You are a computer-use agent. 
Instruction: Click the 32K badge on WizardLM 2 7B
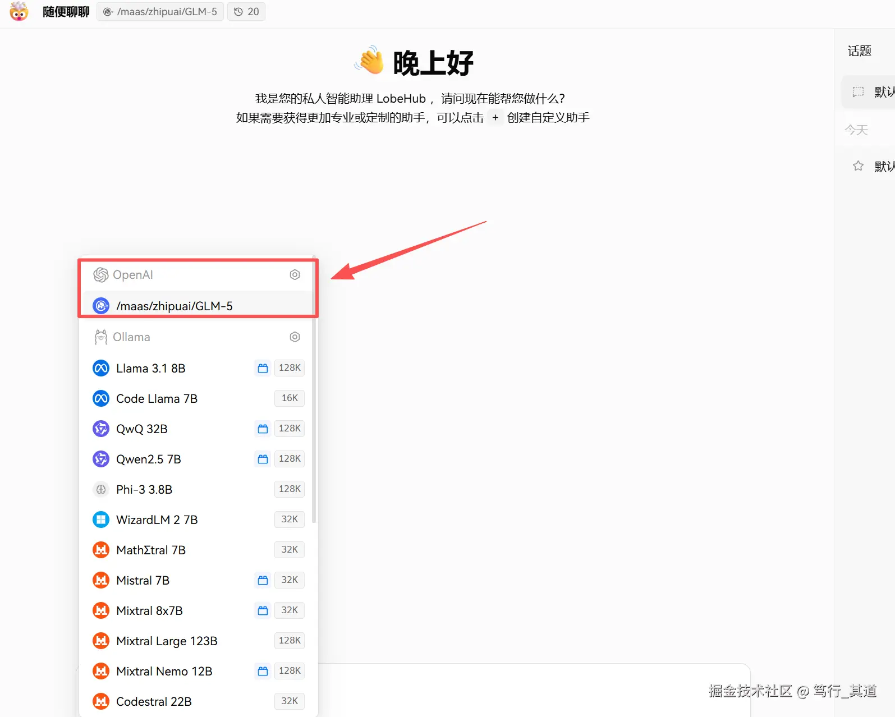[x=290, y=519]
